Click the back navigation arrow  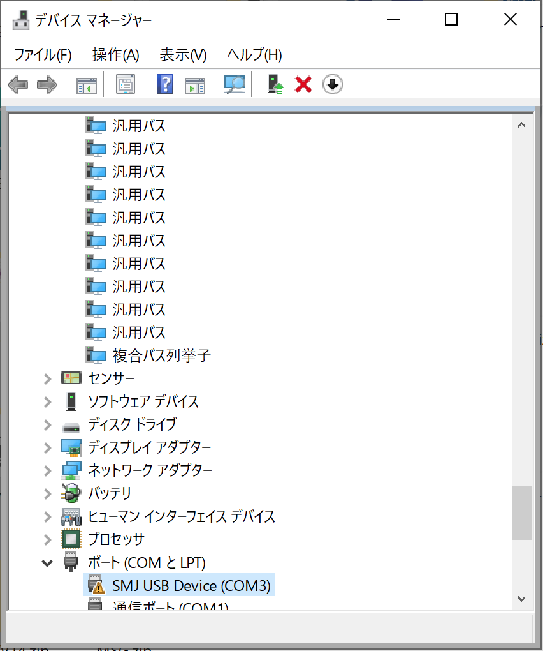[x=18, y=84]
